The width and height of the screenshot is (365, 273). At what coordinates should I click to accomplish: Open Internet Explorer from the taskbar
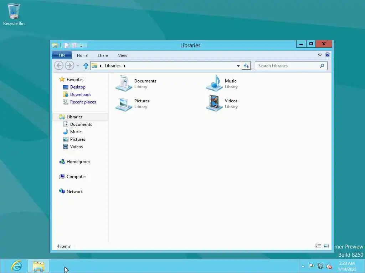(17, 266)
